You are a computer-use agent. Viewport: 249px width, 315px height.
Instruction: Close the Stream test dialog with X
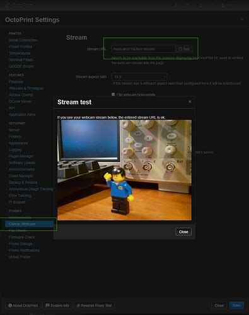point(190,101)
